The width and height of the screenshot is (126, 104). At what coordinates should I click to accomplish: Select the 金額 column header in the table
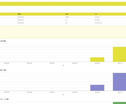pyautogui.click(x=67, y=14)
